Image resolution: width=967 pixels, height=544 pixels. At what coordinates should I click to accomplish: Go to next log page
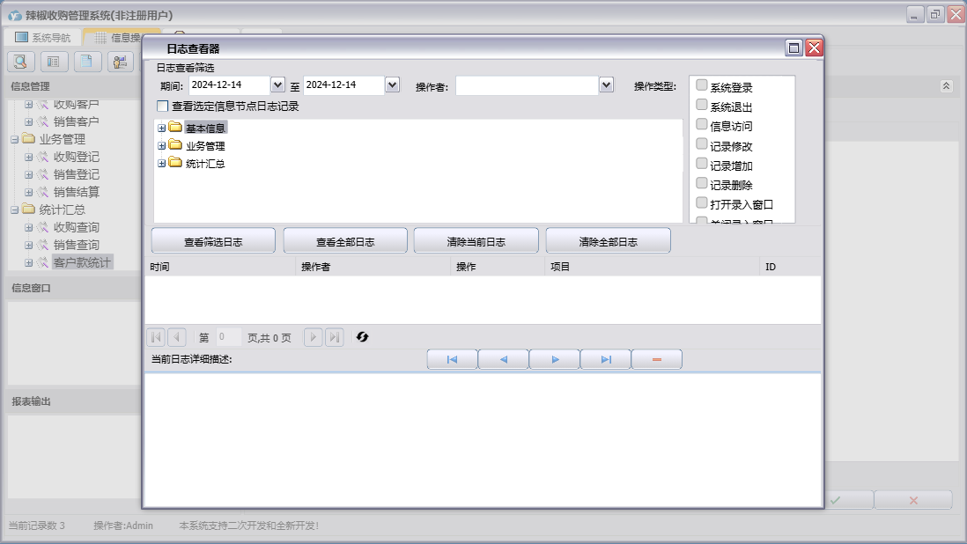[314, 337]
